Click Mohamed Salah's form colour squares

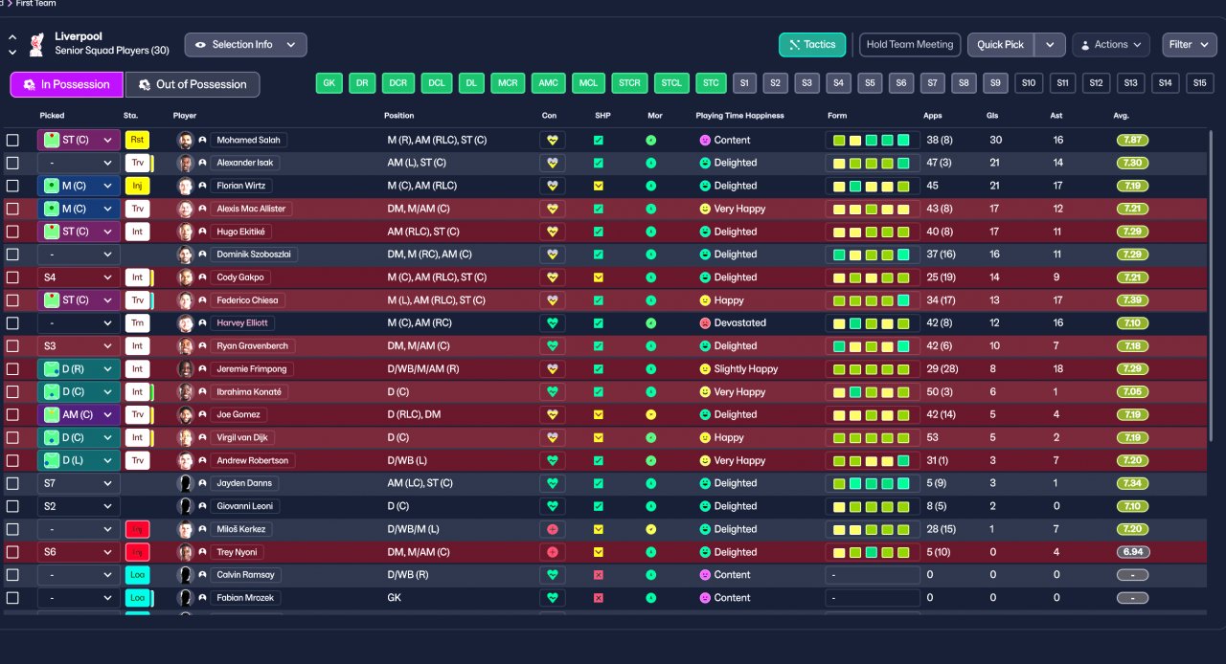click(872, 140)
